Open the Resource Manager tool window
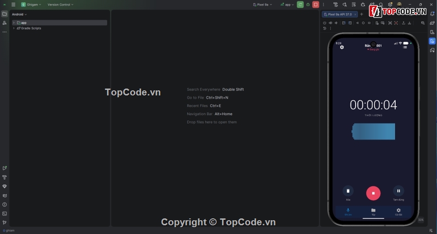The width and height of the screenshot is (437, 234). [5, 23]
